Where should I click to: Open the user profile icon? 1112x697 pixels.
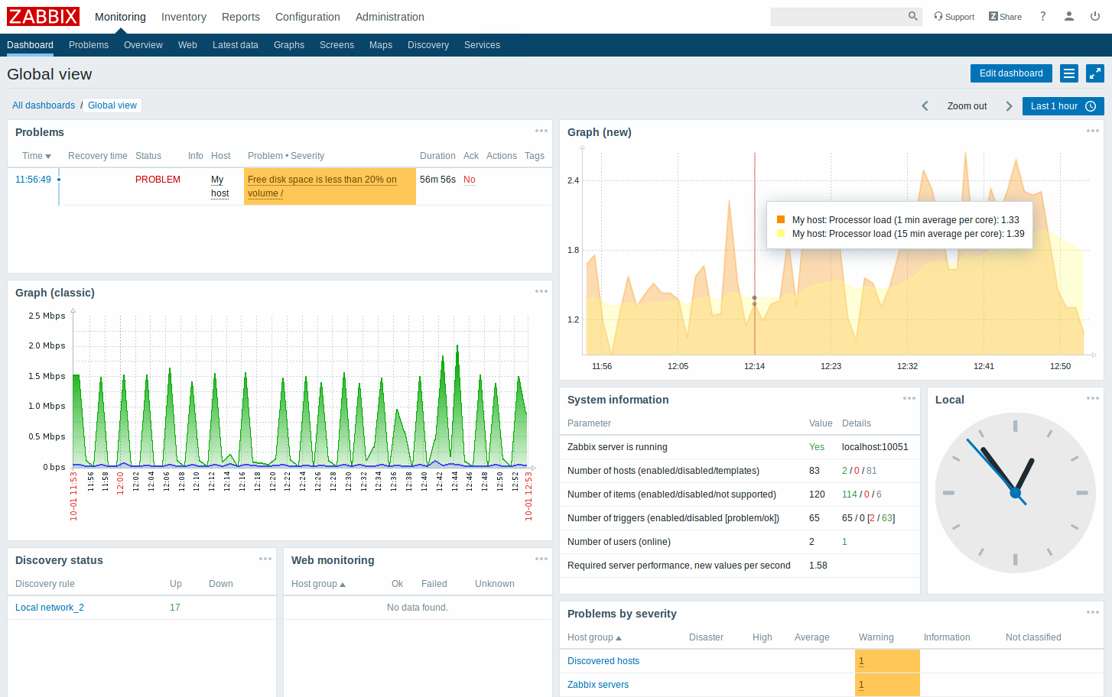click(x=1068, y=16)
